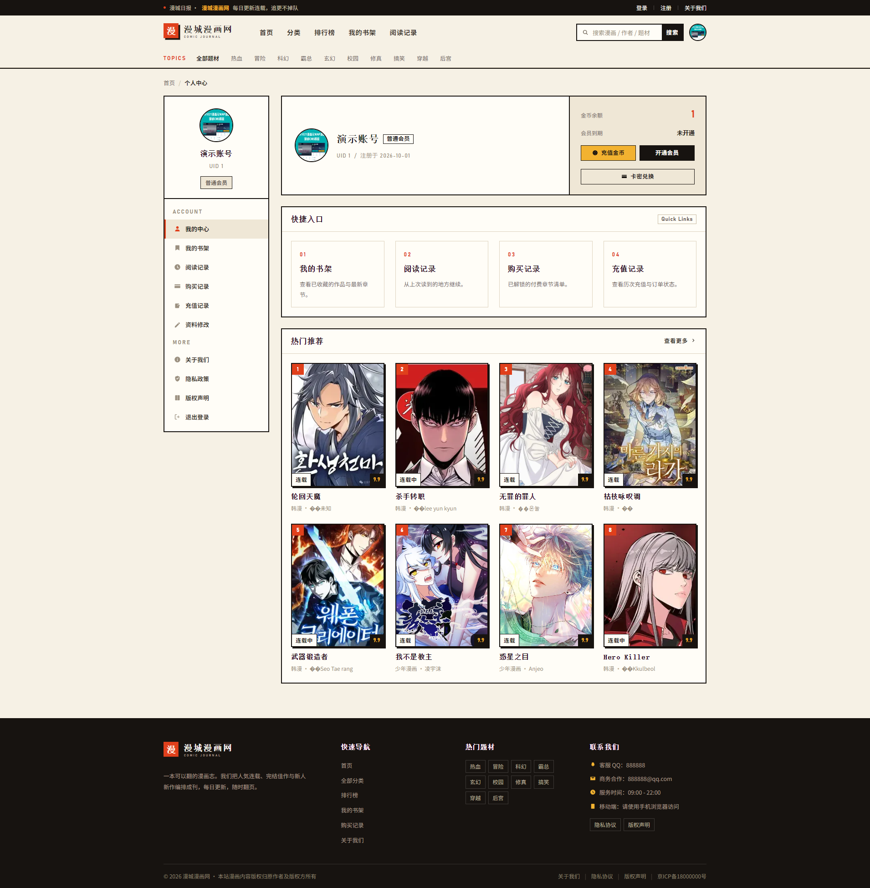The height and width of the screenshot is (888, 870).
Task: Open 轮回天魔 comic cover
Action: coord(338,425)
